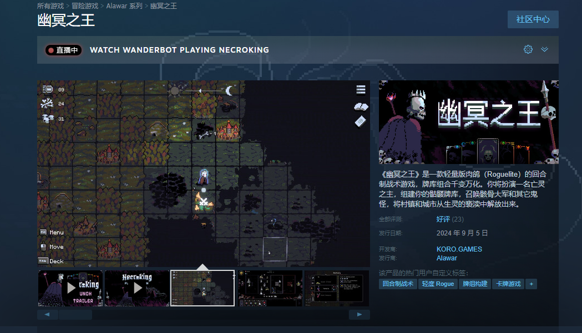Click the thumbnail strip scrollbar handle

pyautogui.click(x=75, y=314)
